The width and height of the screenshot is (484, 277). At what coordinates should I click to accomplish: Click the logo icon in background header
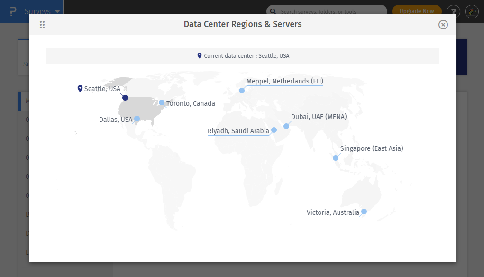[13, 11]
